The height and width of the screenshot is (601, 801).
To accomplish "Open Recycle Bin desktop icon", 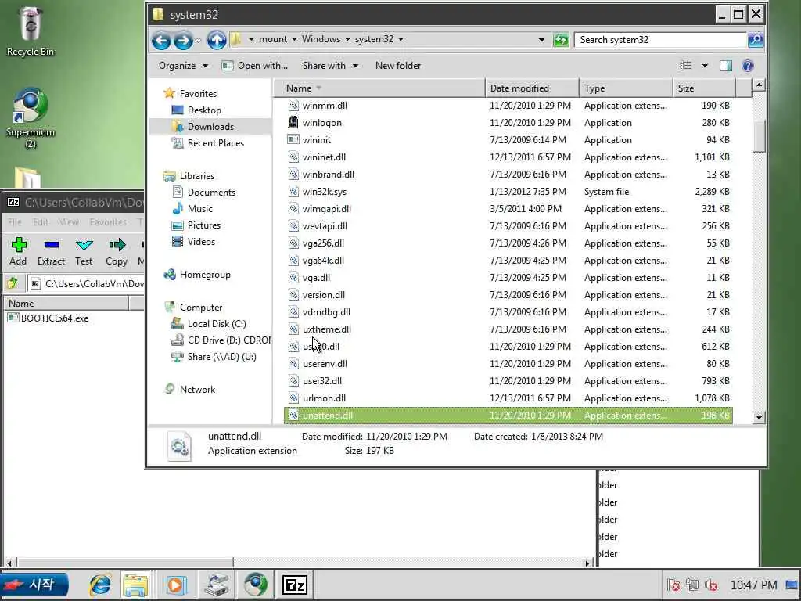I will 31,31.
